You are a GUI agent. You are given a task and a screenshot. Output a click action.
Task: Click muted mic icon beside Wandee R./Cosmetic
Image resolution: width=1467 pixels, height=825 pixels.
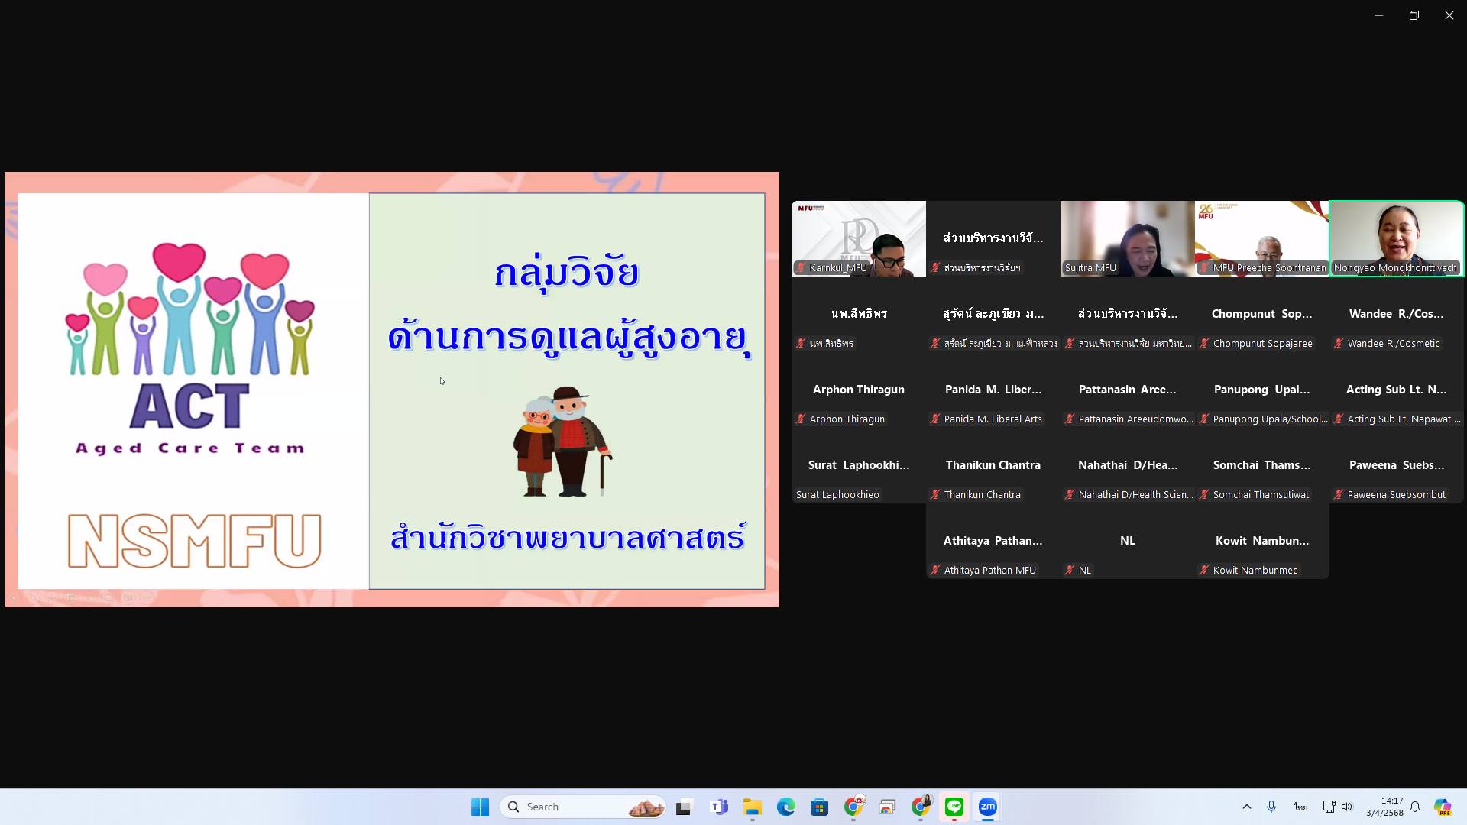coord(1339,343)
